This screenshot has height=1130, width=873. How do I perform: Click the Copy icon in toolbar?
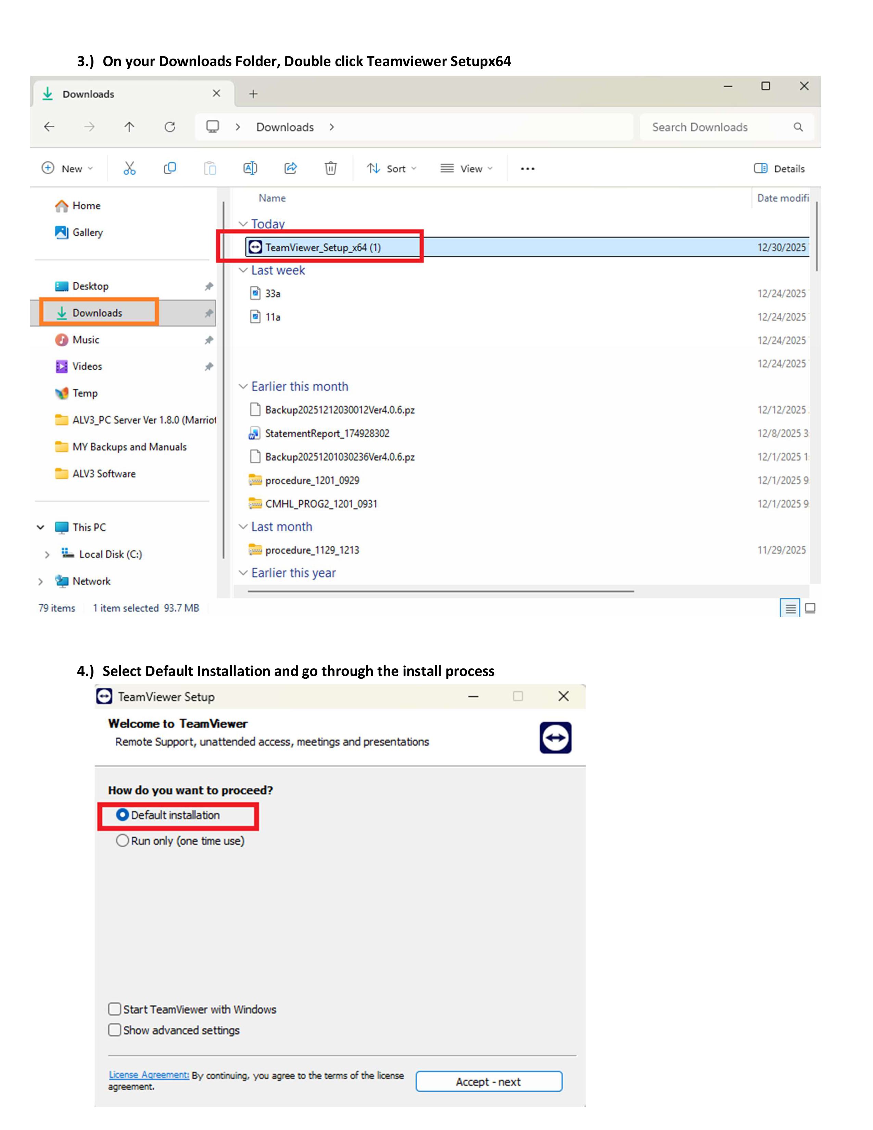click(x=169, y=168)
